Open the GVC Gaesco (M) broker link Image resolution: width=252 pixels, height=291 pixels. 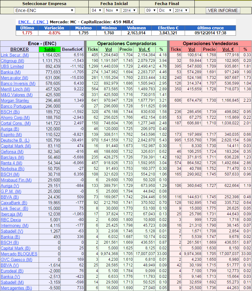[x=16, y=260]
